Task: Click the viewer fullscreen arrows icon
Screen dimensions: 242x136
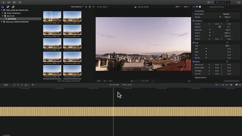Action: [189, 81]
